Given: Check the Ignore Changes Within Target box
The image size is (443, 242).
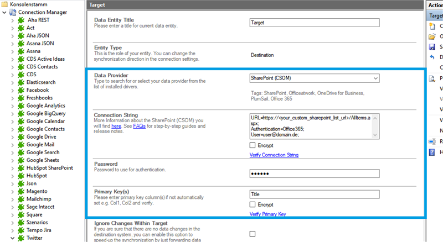Looking at the screenshot, I should (253, 234).
